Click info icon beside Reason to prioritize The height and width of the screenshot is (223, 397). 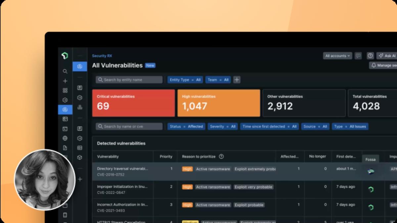point(221,157)
